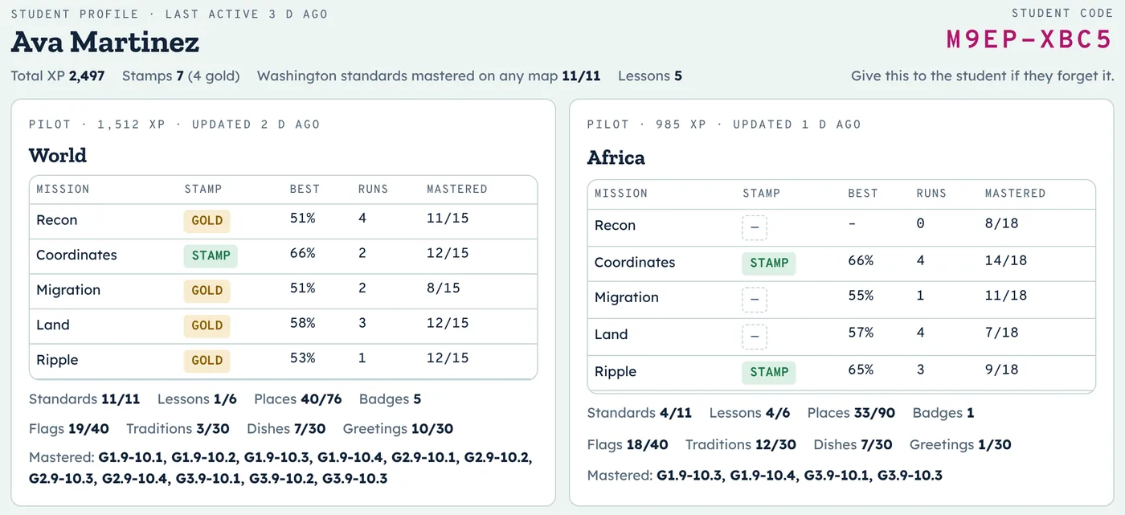Click the Washington standards mastered 11/11 summary

click(x=429, y=76)
